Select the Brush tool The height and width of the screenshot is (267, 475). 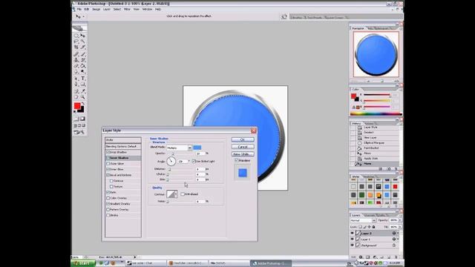(82, 54)
